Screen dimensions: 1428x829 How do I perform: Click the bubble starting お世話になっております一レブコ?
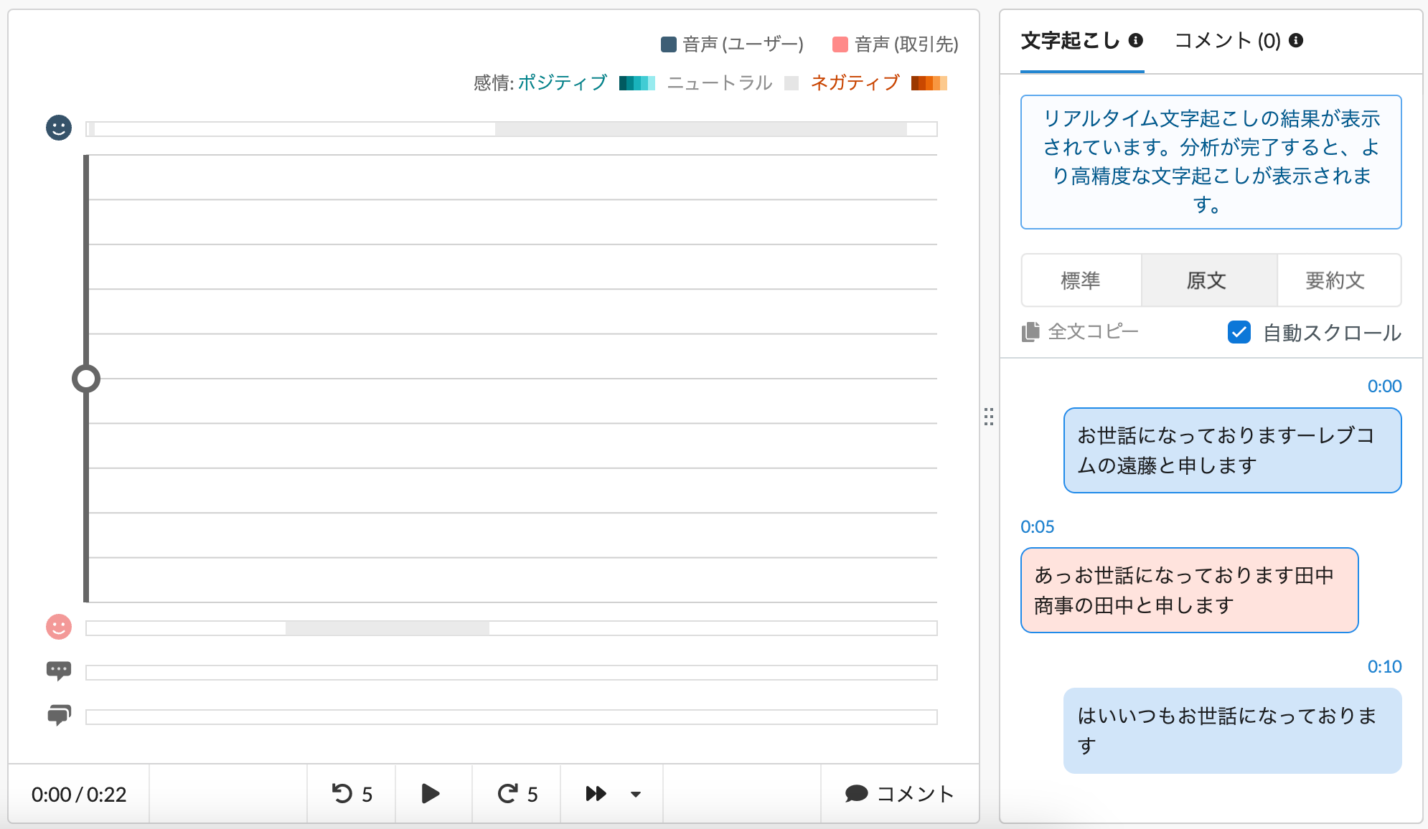[1232, 450]
